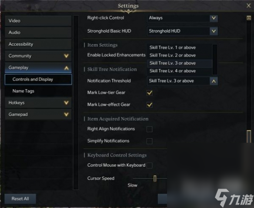254x208 pixels.
Task: Select the Name Tags submenu item
Action: [x=38, y=91]
